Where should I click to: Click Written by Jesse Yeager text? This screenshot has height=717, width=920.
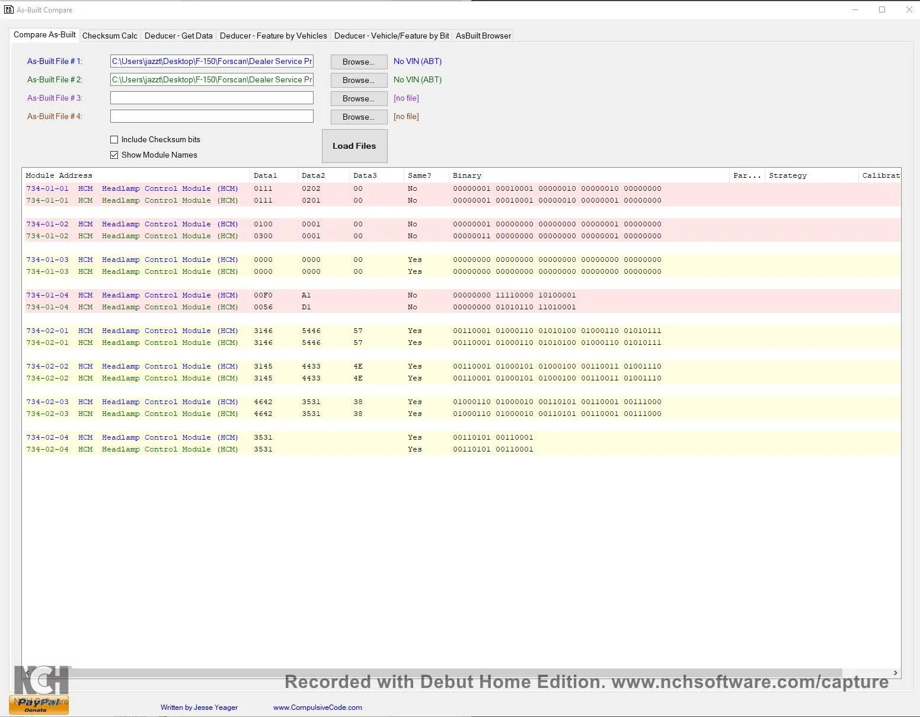[x=199, y=708]
